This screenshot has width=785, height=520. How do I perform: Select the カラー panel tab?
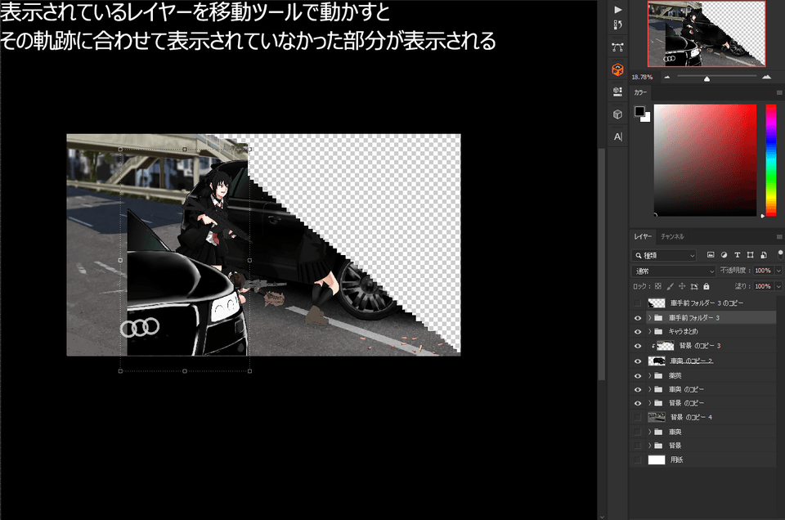coord(640,92)
